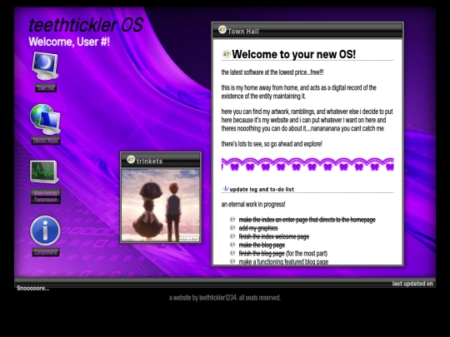Click the teethtickler OS title text
This screenshot has height=337, width=450.
[86, 25]
